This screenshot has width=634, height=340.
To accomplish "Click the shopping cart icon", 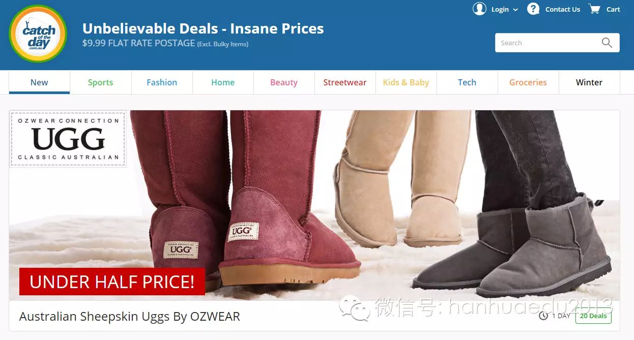I will coord(594,9).
